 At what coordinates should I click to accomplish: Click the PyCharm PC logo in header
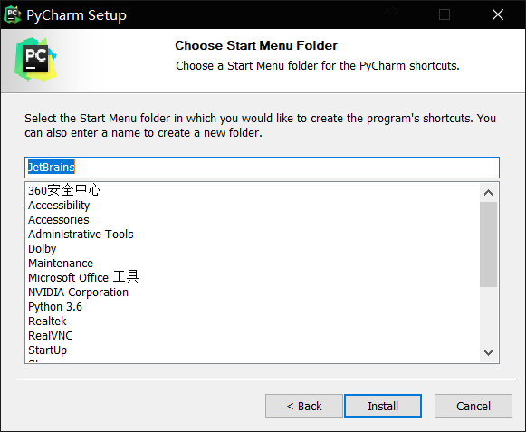coord(35,59)
